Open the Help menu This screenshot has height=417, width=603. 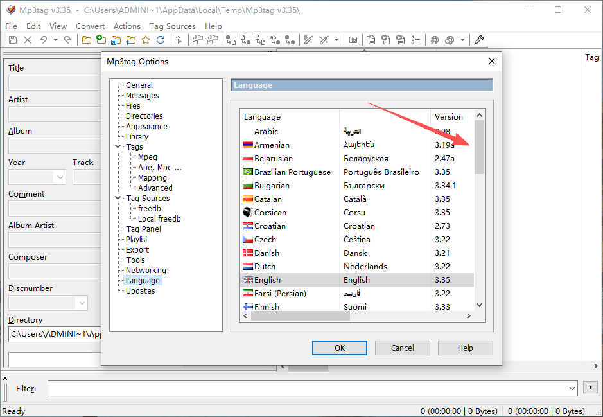click(x=213, y=26)
